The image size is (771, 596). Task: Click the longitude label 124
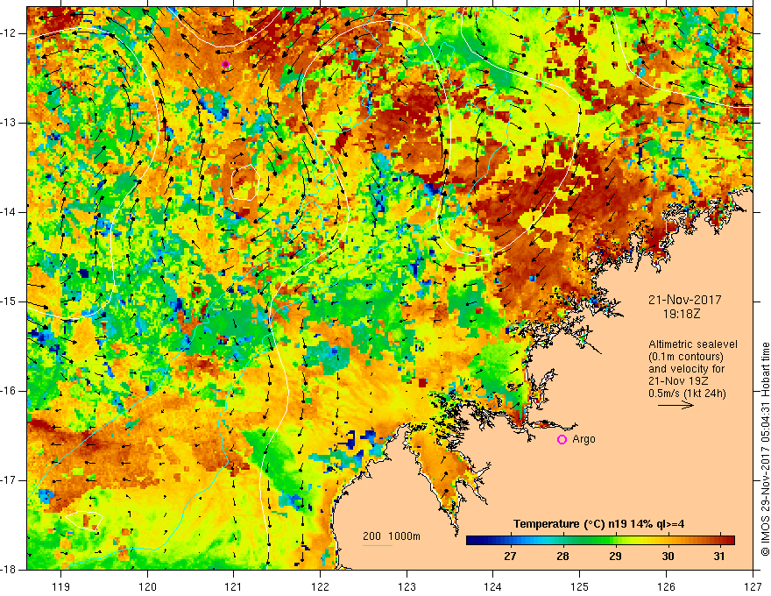(493, 586)
